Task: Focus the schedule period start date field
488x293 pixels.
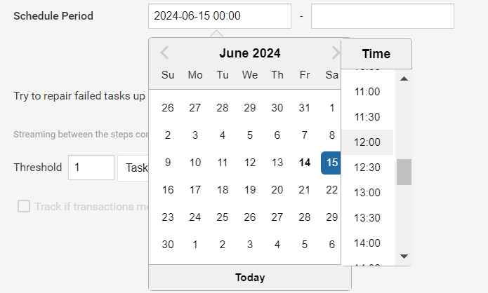Action: [220, 16]
